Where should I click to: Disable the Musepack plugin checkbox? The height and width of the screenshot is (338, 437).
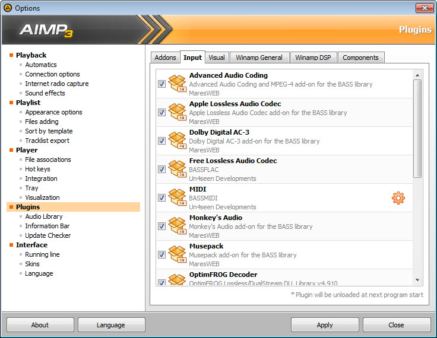tap(161, 254)
